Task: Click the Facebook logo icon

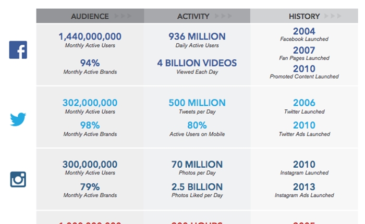Action: click(18, 50)
